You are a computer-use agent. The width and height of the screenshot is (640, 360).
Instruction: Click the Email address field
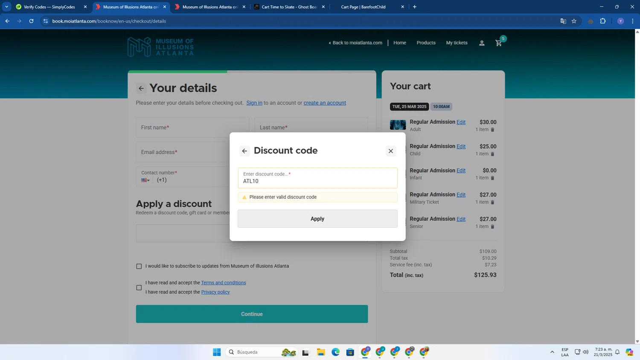[x=183, y=152]
